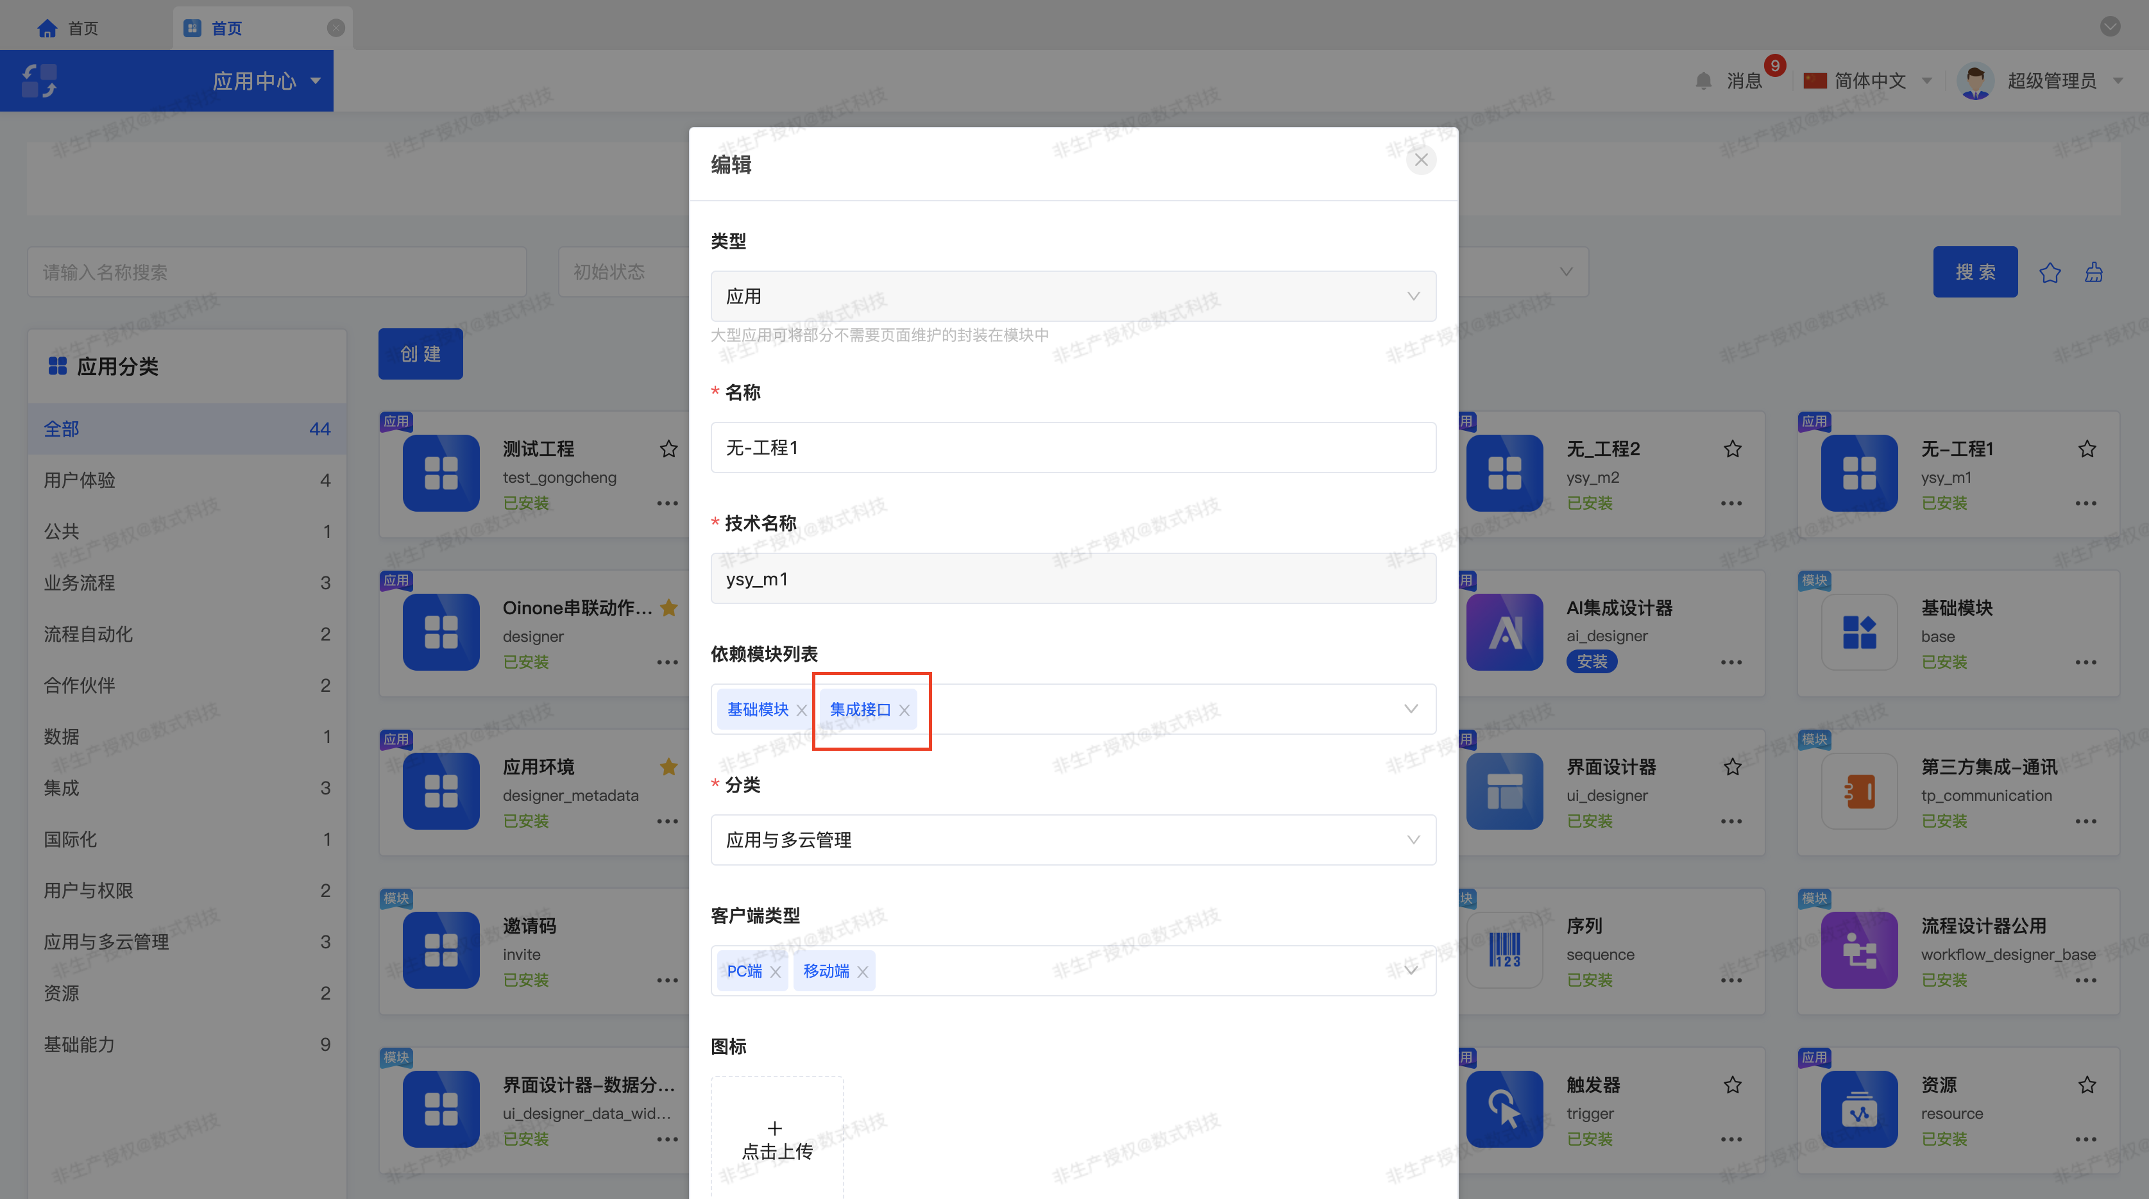Remove the PC端 client tag
Image resolution: width=2149 pixels, height=1199 pixels.
coord(775,972)
